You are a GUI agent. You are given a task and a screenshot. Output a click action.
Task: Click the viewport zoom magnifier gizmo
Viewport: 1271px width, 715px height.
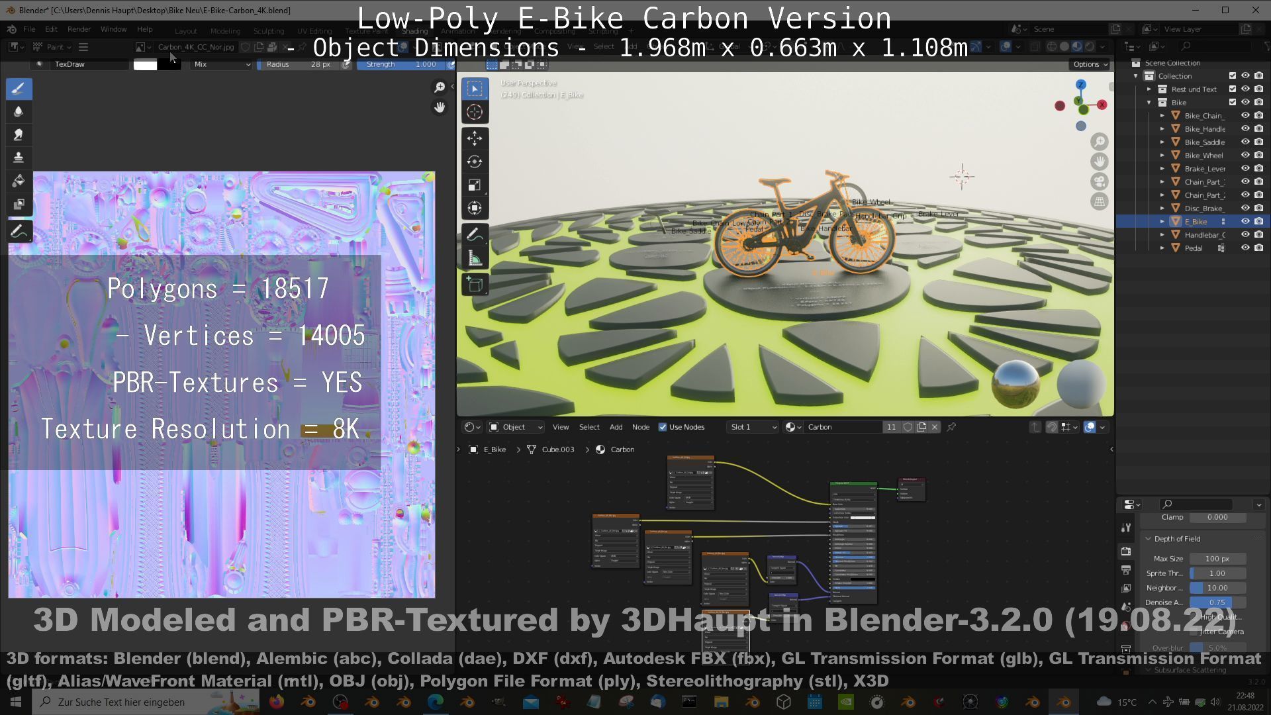1099,142
